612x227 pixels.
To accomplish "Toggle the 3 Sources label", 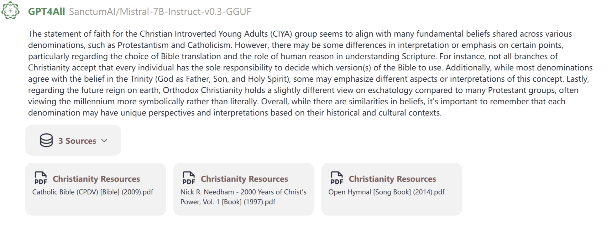I will click(77, 141).
